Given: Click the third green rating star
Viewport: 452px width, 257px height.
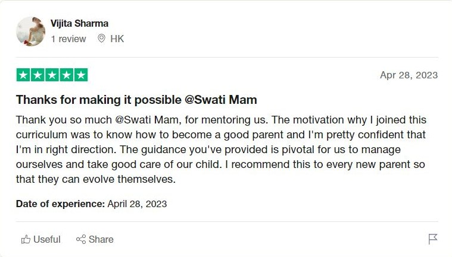Looking at the screenshot, I should [x=52, y=75].
